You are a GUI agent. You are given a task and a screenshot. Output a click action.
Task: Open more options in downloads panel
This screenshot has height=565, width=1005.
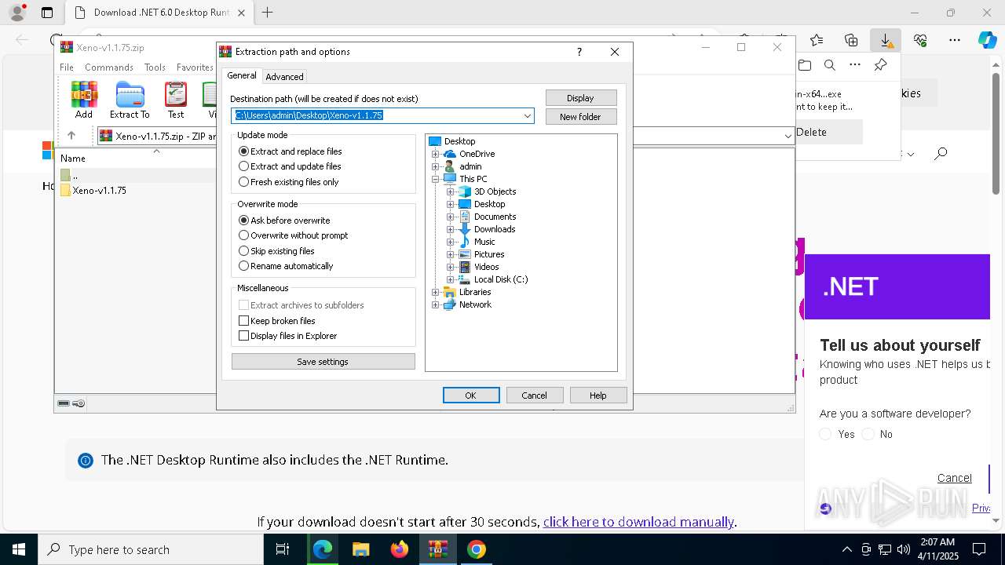coord(855,65)
